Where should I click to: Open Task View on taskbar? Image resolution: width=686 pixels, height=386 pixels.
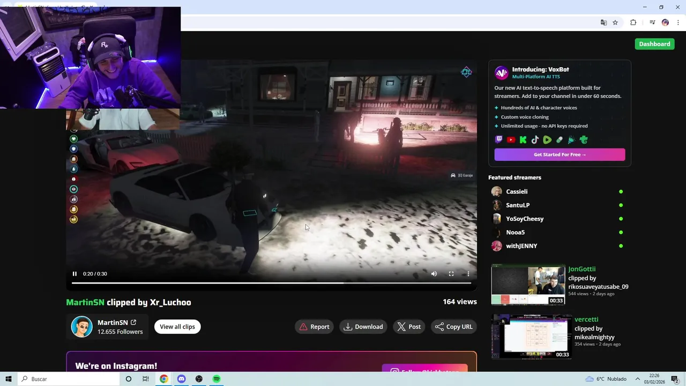(146, 379)
